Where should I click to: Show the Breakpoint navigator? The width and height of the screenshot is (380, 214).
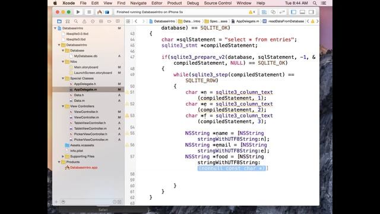pos(109,21)
